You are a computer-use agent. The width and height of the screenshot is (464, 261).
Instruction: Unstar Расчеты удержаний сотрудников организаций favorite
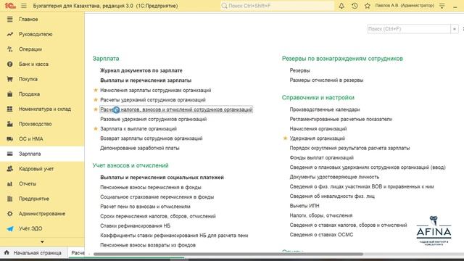click(96, 100)
